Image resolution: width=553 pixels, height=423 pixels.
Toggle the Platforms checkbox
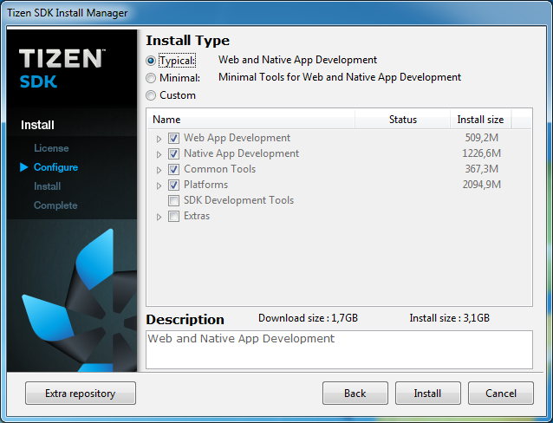(173, 185)
